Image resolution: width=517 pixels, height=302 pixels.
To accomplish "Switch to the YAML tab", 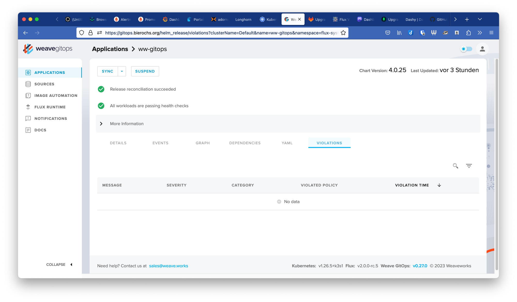I will coord(287,143).
